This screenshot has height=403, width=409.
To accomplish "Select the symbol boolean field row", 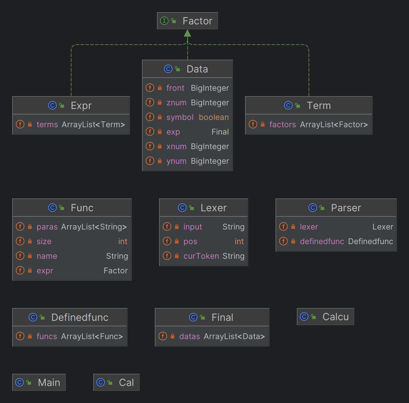I will click(187, 117).
